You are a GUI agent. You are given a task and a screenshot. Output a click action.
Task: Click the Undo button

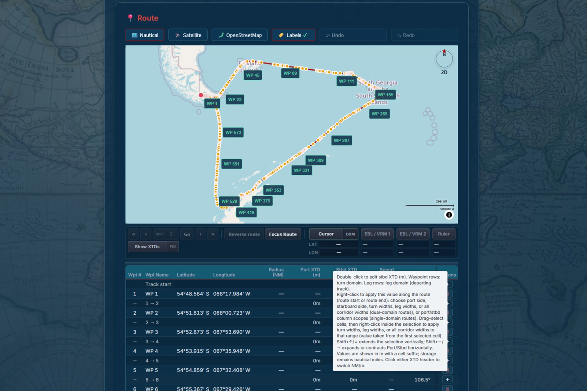click(x=353, y=35)
